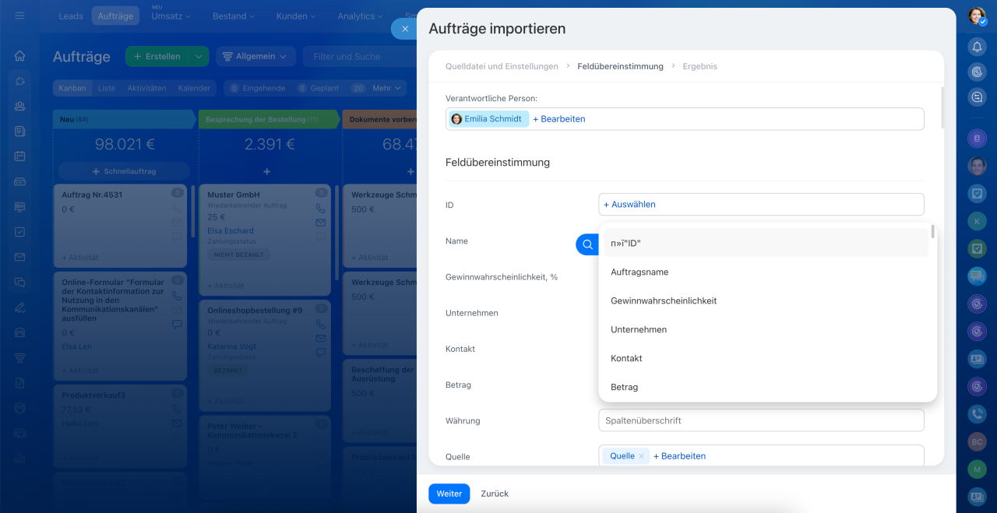Remove the Quelle tag with its x

642,456
